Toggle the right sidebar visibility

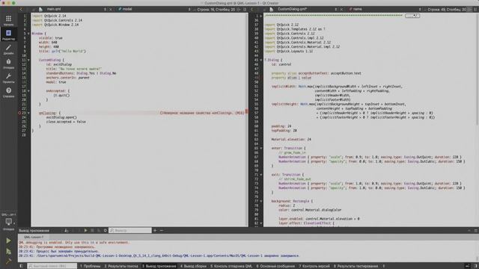[475, 266]
